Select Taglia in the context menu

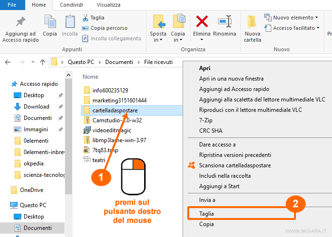pyautogui.click(x=206, y=214)
